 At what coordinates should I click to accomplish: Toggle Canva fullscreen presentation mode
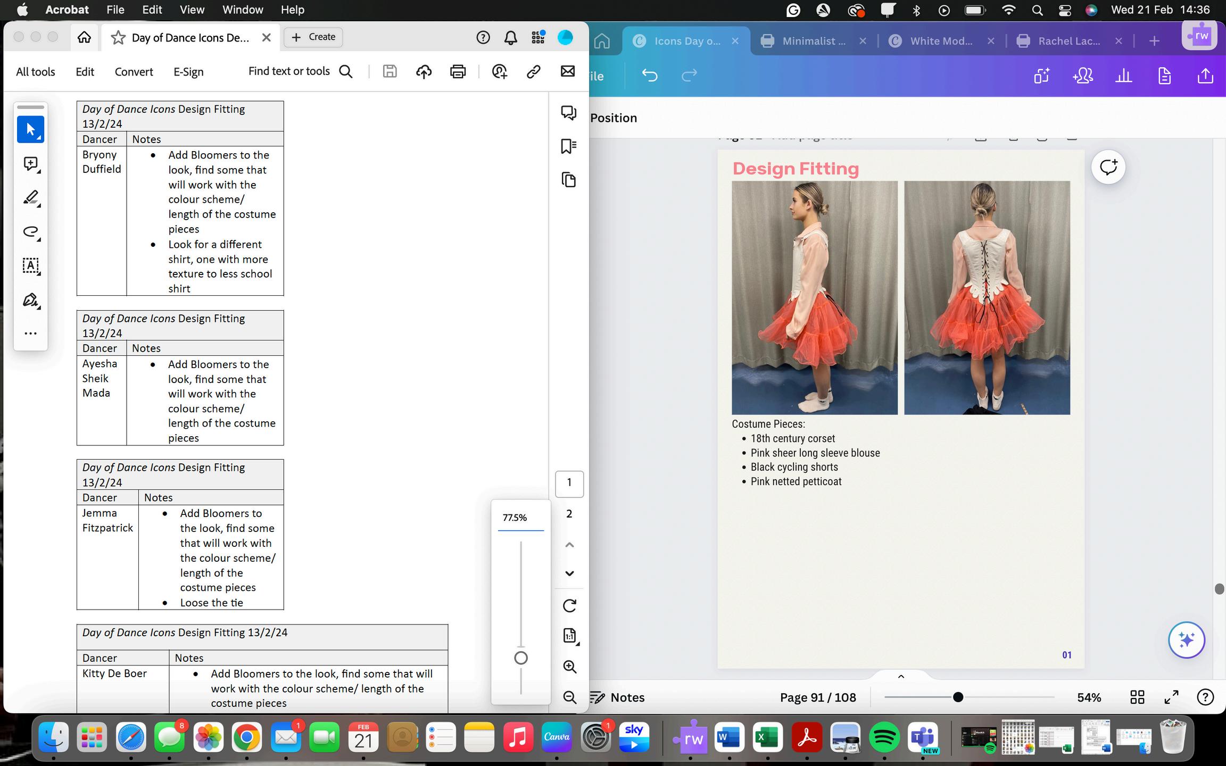point(1171,697)
